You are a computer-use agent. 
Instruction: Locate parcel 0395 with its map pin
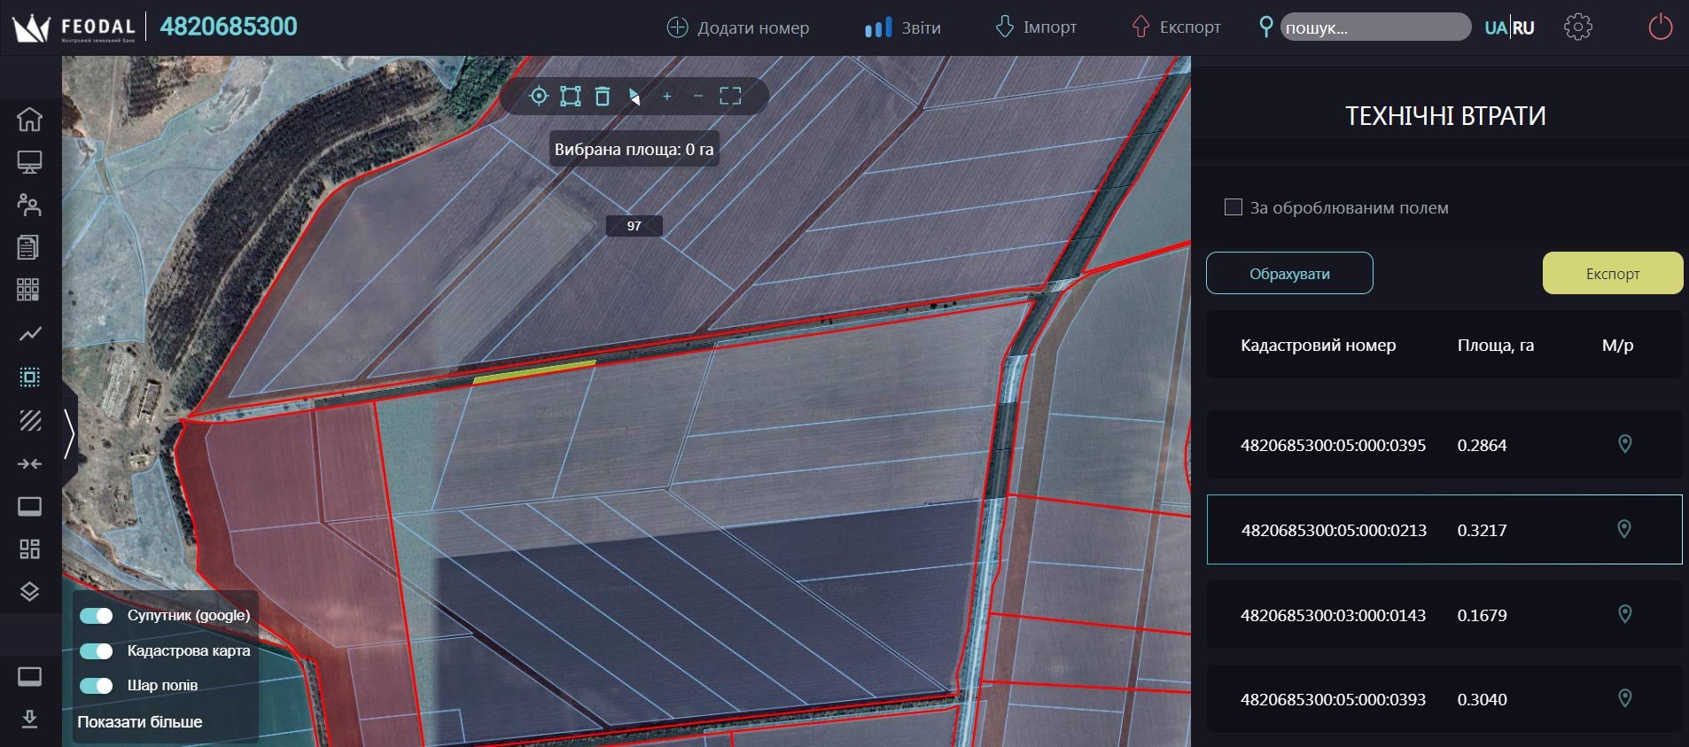click(1624, 444)
